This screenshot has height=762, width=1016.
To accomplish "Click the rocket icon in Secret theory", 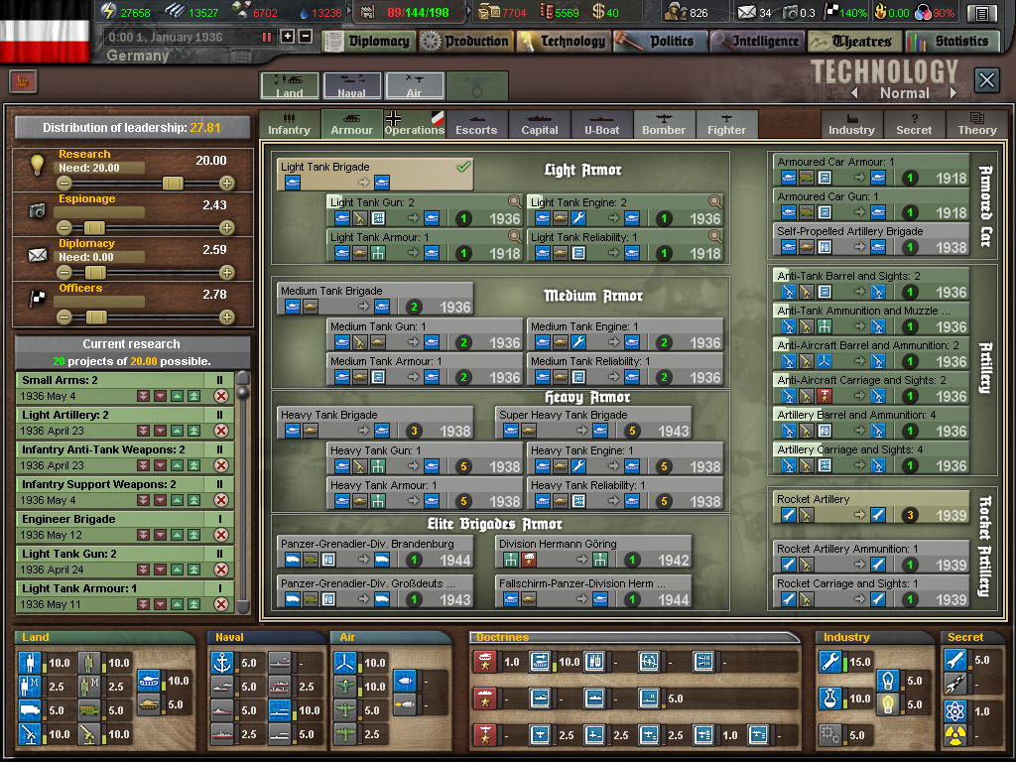I will click(954, 660).
